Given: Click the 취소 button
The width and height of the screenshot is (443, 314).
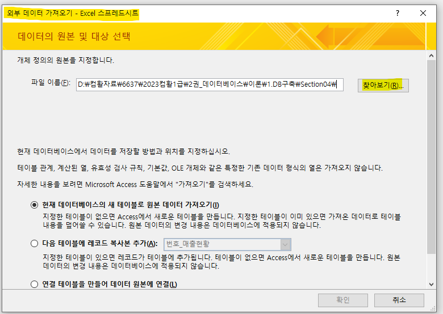Looking at the screenshot, I should [399, 300].
